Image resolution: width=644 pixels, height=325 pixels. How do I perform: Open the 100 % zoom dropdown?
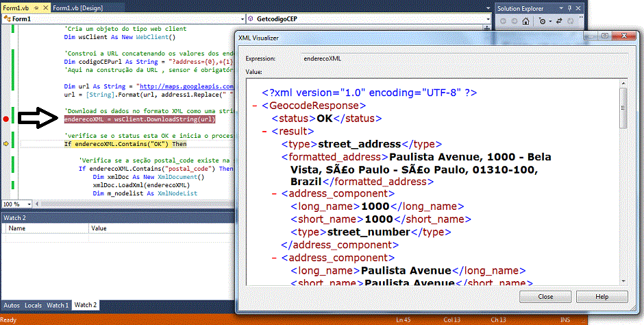tap(28, 204)
